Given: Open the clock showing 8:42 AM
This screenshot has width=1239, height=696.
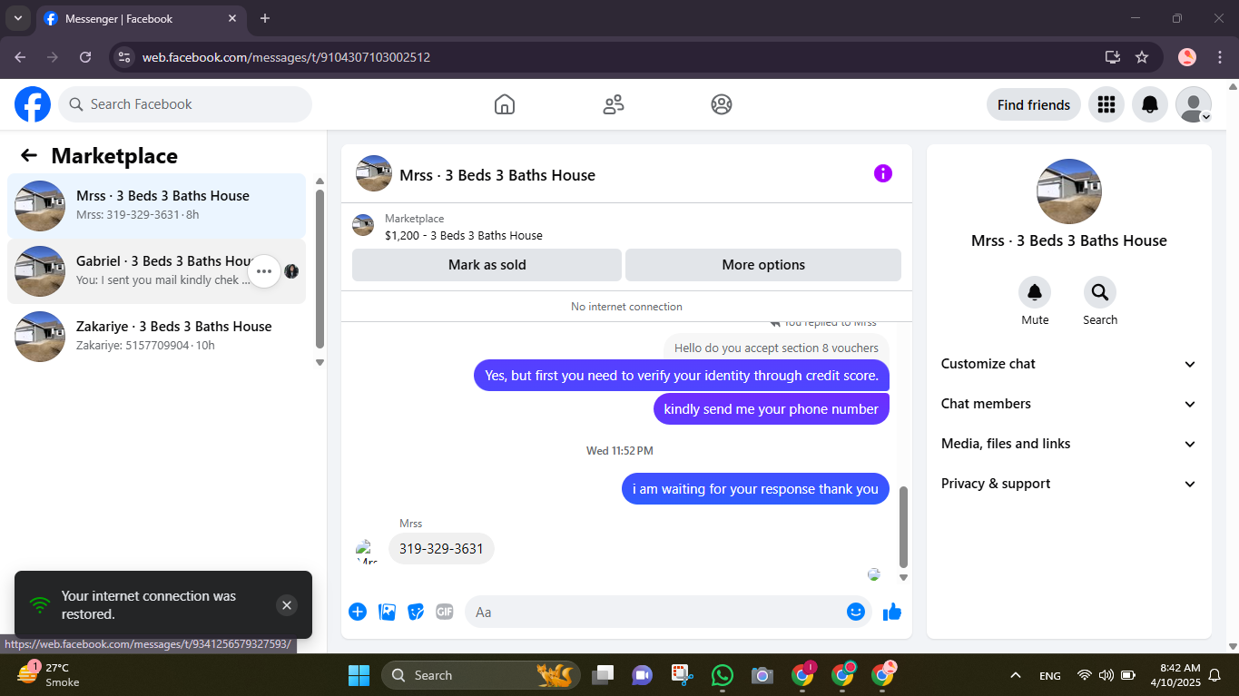Looking at the screenshot, I should coord(1175,675).
